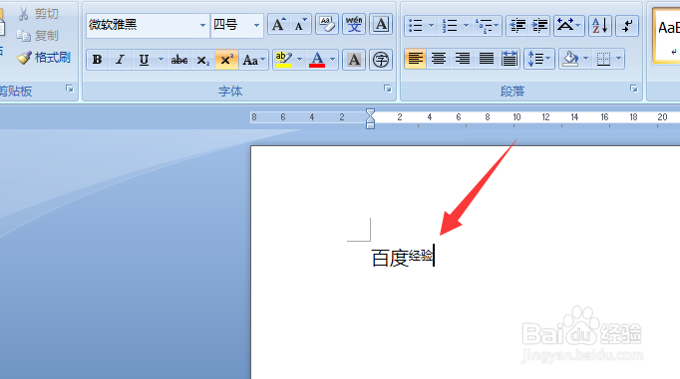The image size is (680, 379).
Task: Activate the Format Painter (格式刷)
Action: [x=43, y=57]
